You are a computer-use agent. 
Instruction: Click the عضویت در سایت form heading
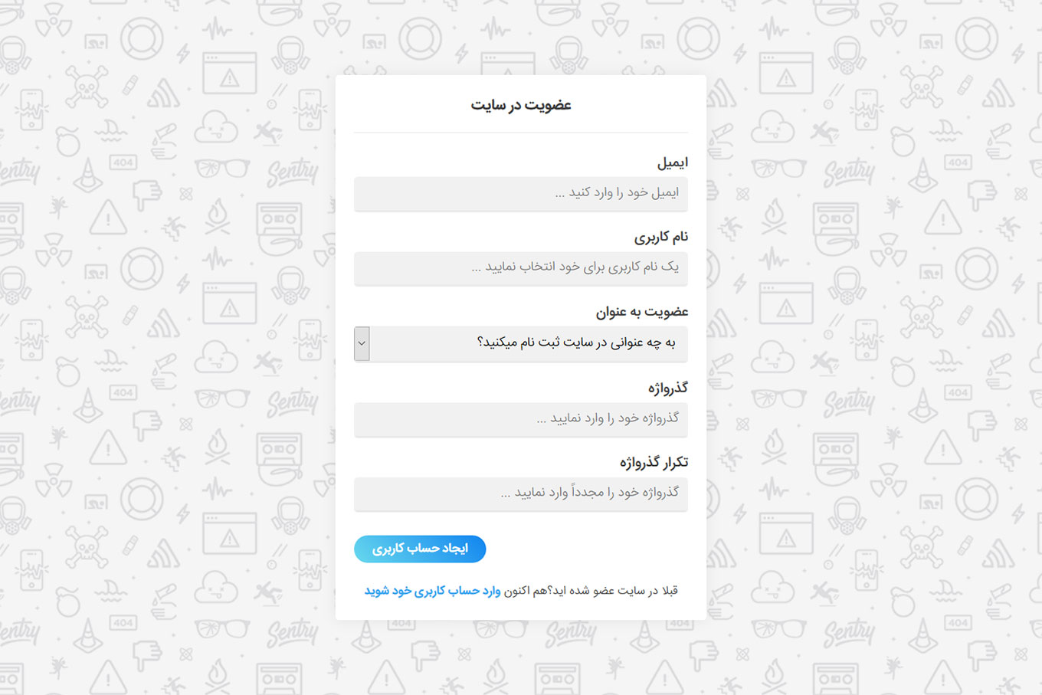pyautogui.click(x=521, y=105)
